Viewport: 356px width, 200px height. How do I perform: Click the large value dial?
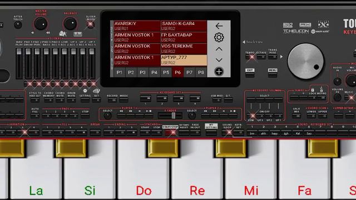[x=305, y=61]
